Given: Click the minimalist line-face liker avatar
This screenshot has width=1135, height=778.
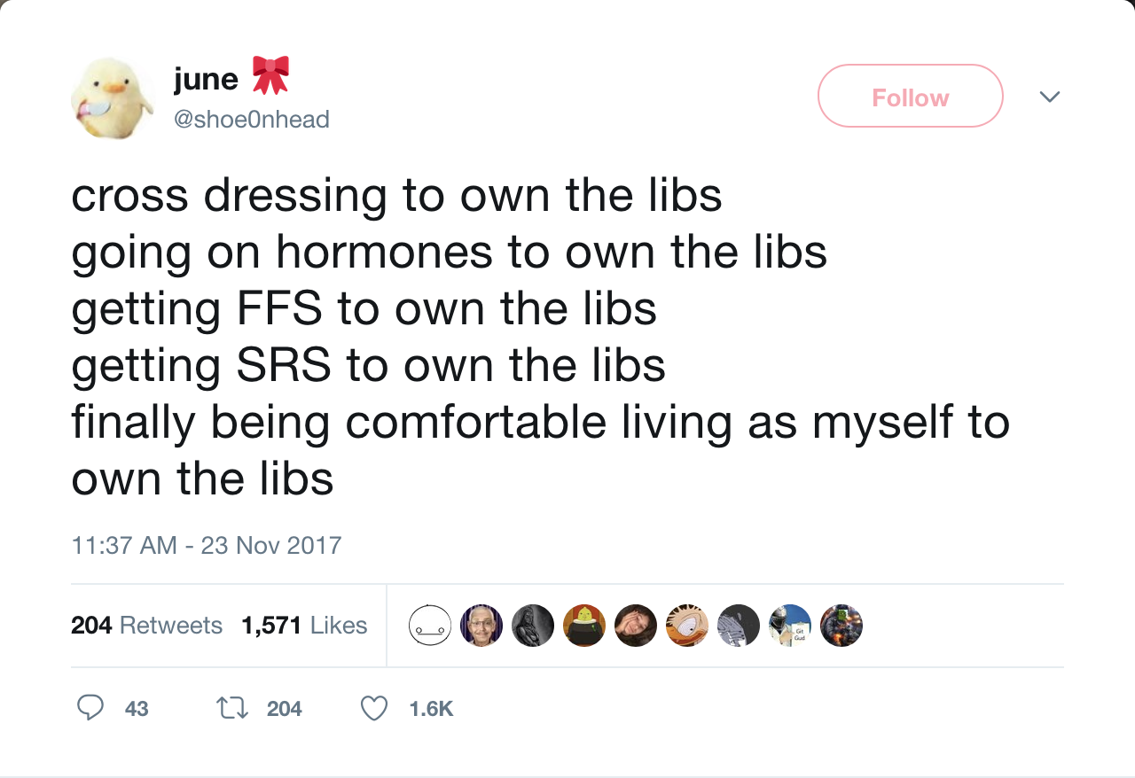Looking at the screenshot, I should pyautogui.click(x=430, y=625).
